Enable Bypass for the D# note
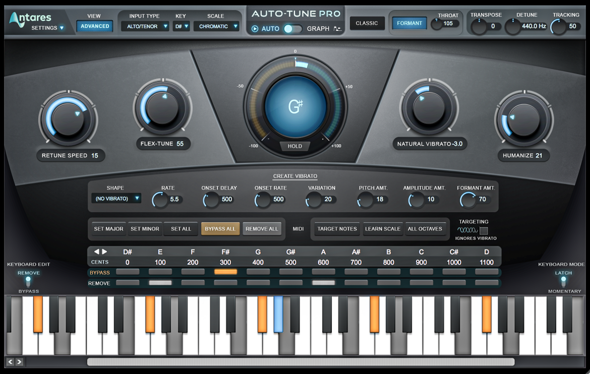590x374 pixels. point(128,272)
